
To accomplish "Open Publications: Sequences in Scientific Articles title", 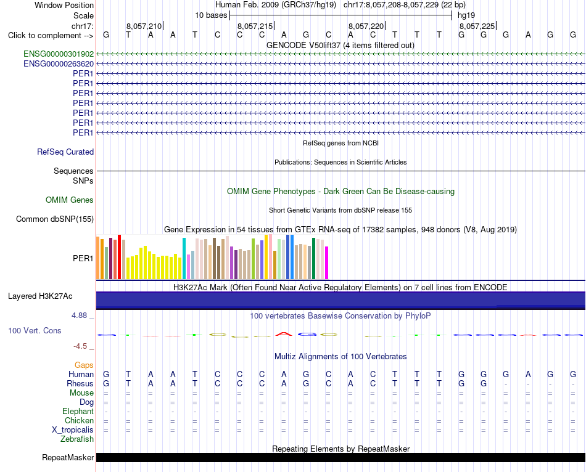I will pyautogui.click(x=340, y=162).
